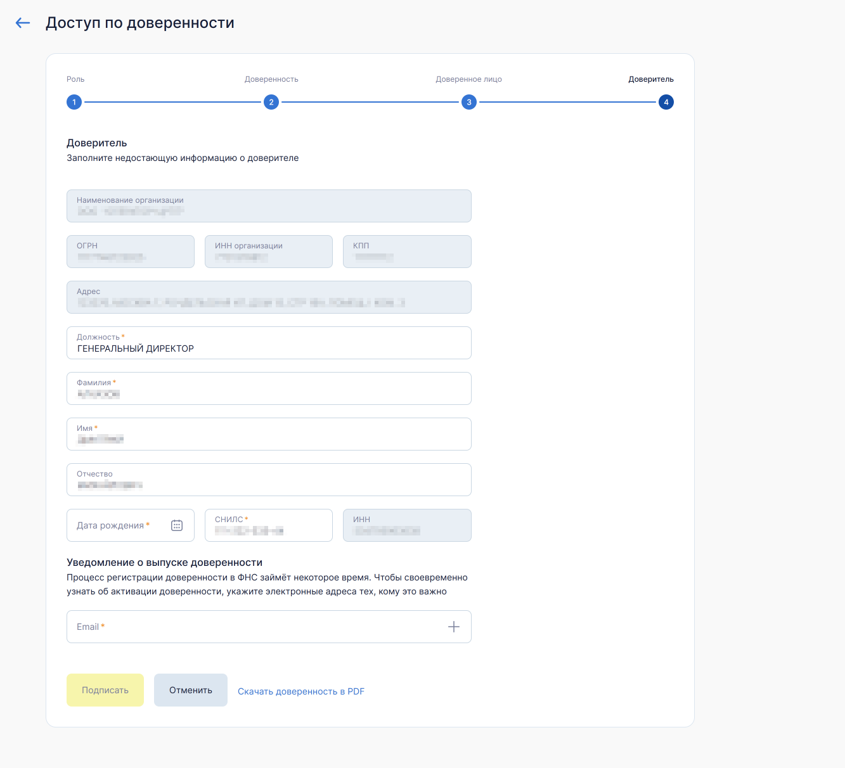Select the ОГРН field

point(131,252)
